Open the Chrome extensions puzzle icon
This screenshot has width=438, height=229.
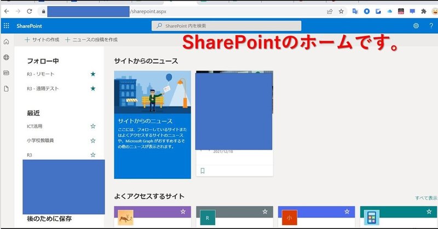tap(424, 11)
